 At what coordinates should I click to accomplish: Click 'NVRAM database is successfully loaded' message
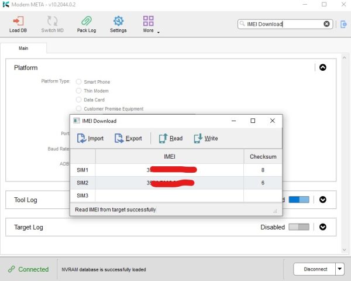[104, 269]
